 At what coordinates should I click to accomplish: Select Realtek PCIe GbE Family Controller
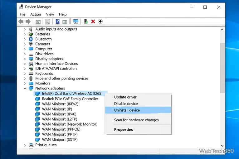70,99
